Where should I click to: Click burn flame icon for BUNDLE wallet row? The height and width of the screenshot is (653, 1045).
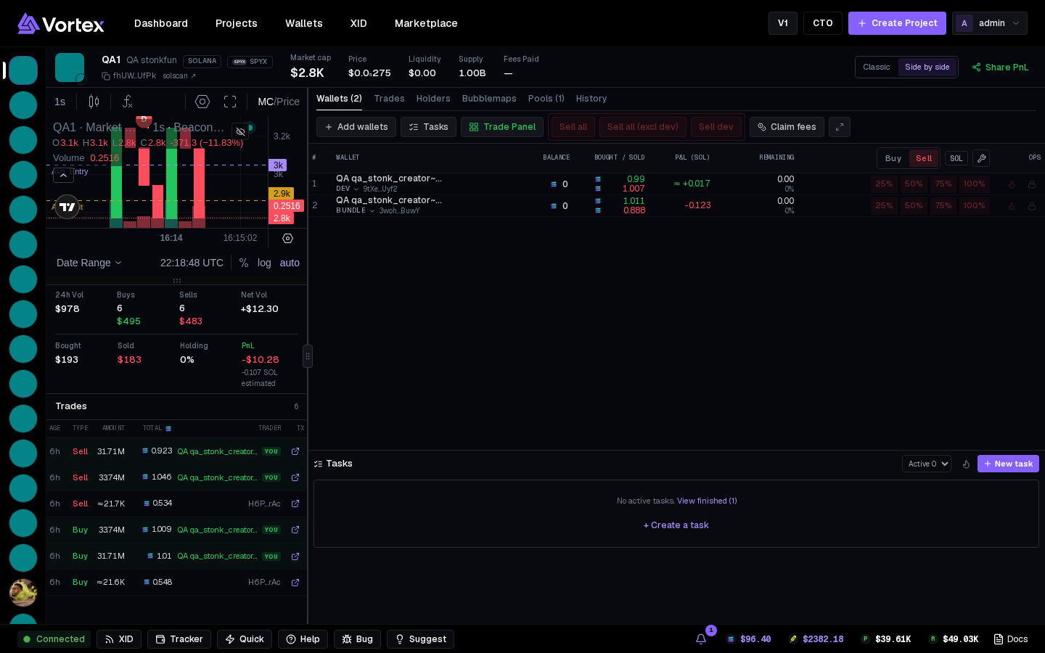(x=1012, y=206)
